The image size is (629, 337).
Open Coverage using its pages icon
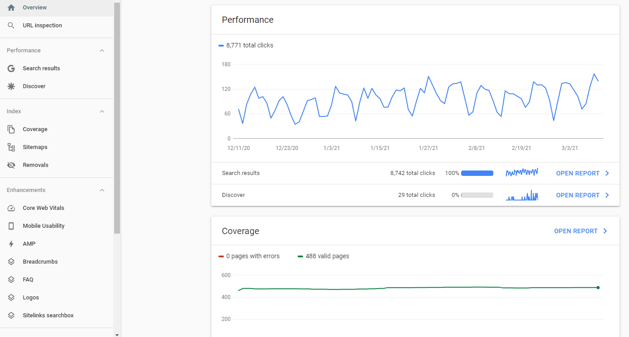click(x=11, y=129)
